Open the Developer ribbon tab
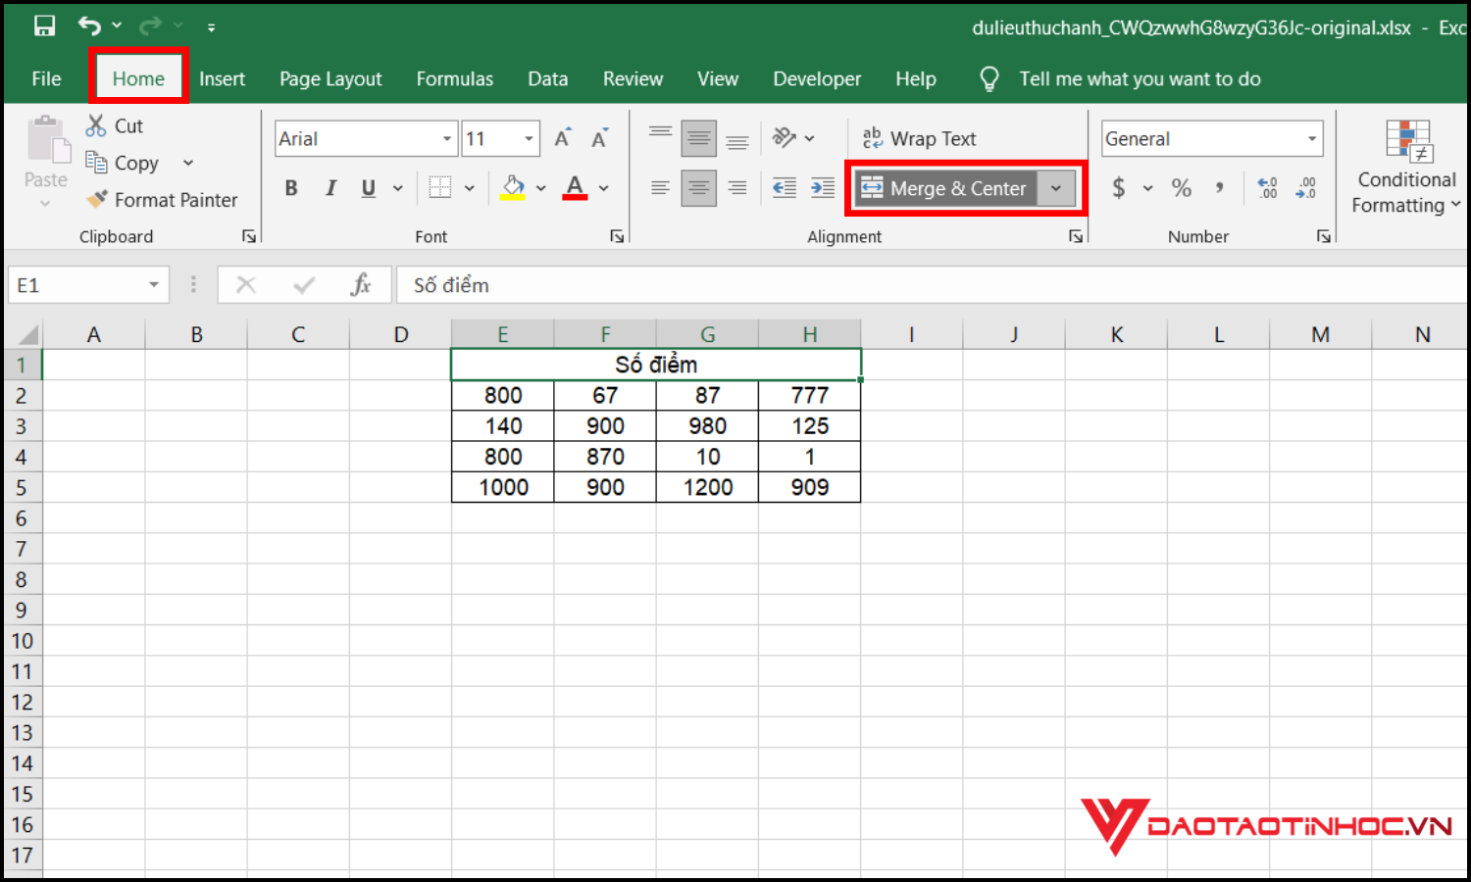The image size is (1471, 882). click(x=817, y=78)
